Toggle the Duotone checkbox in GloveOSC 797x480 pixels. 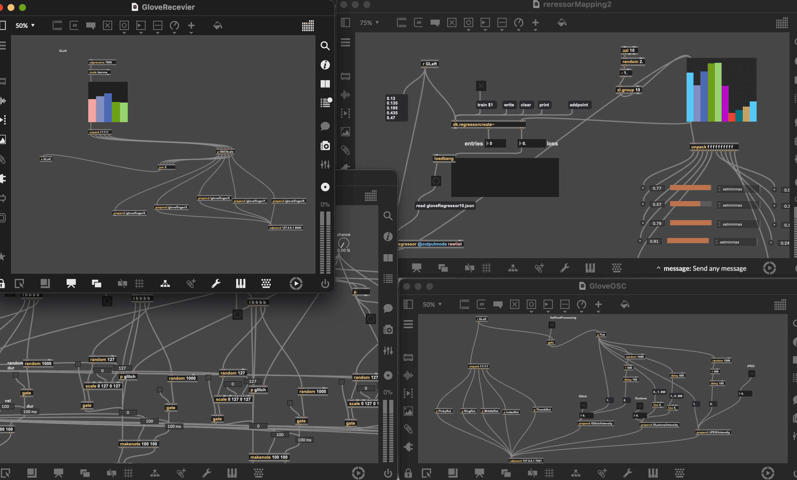pos(640,406)
